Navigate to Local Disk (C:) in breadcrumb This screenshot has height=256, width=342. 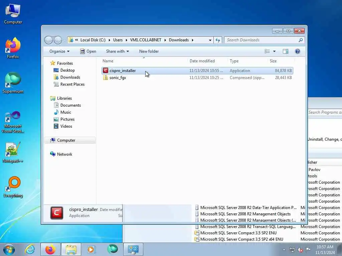click(x=93, y=40)
